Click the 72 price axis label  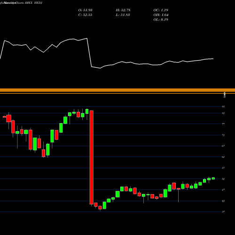tap(223, 135)
